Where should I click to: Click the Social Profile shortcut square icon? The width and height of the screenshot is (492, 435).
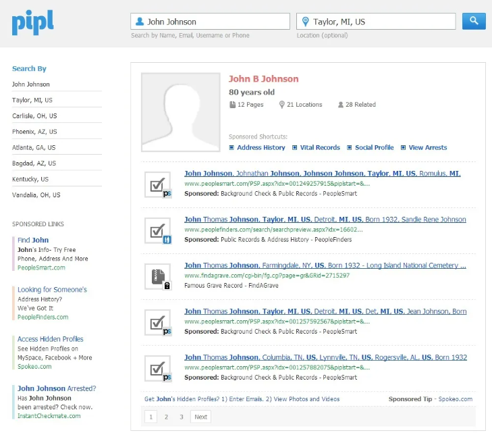click(349, 148)
